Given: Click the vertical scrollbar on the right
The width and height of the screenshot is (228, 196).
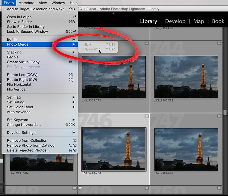Looking at the screenshot, I should point(225,112).
